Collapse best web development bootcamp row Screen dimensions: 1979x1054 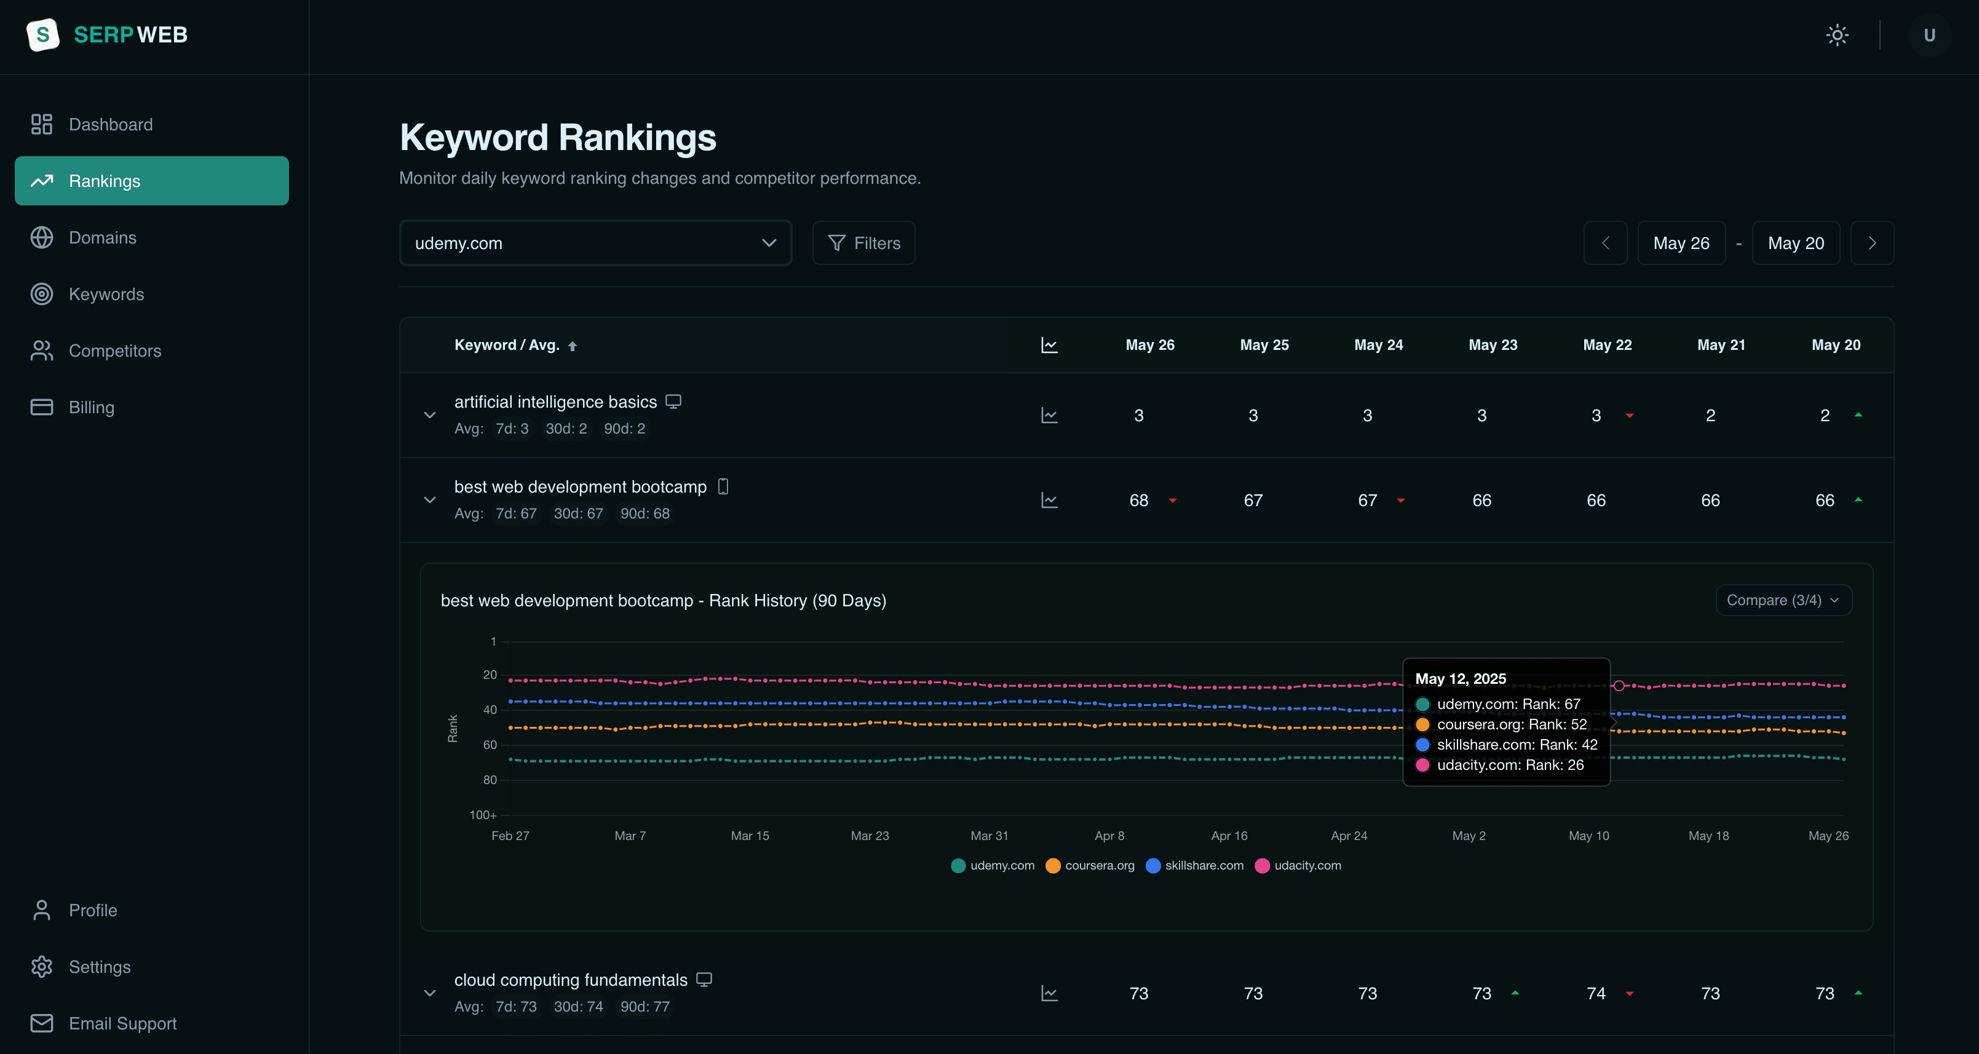[429, 500]
